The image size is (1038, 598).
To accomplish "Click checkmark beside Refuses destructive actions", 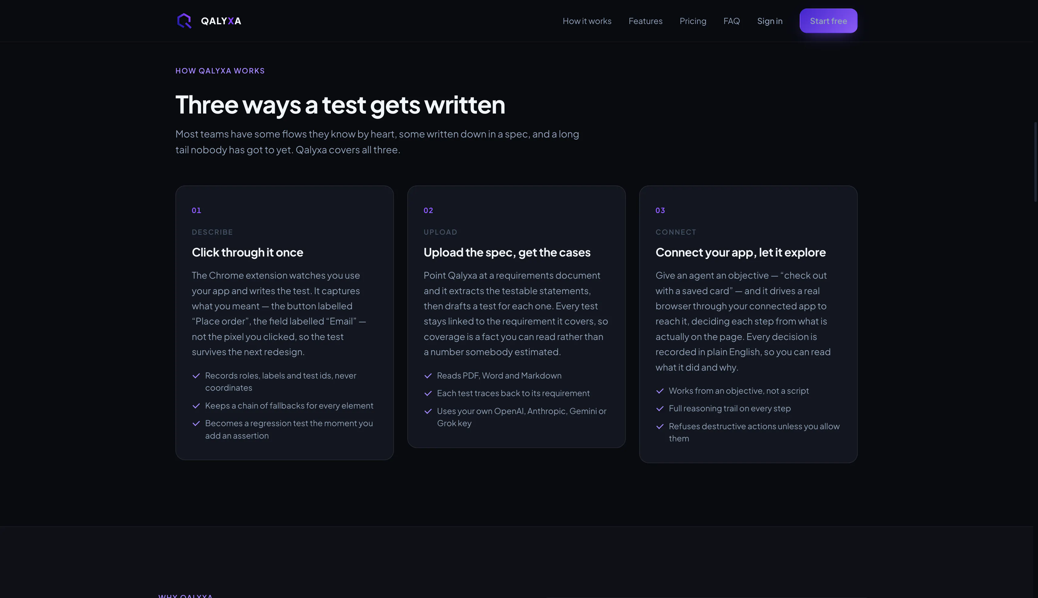I will pyautogui.click(x=660, y=426).
